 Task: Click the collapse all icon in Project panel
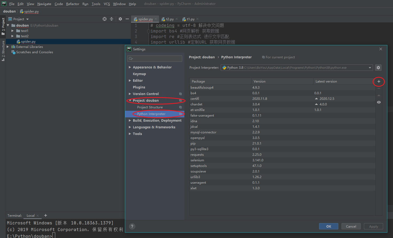point(112,19)
